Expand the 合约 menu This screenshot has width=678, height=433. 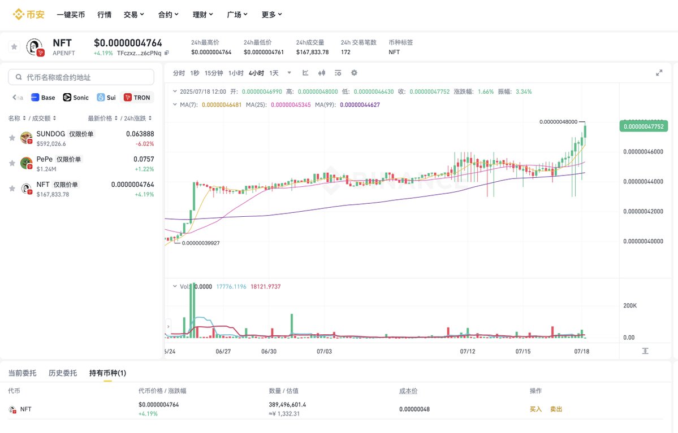coord(168,15)
